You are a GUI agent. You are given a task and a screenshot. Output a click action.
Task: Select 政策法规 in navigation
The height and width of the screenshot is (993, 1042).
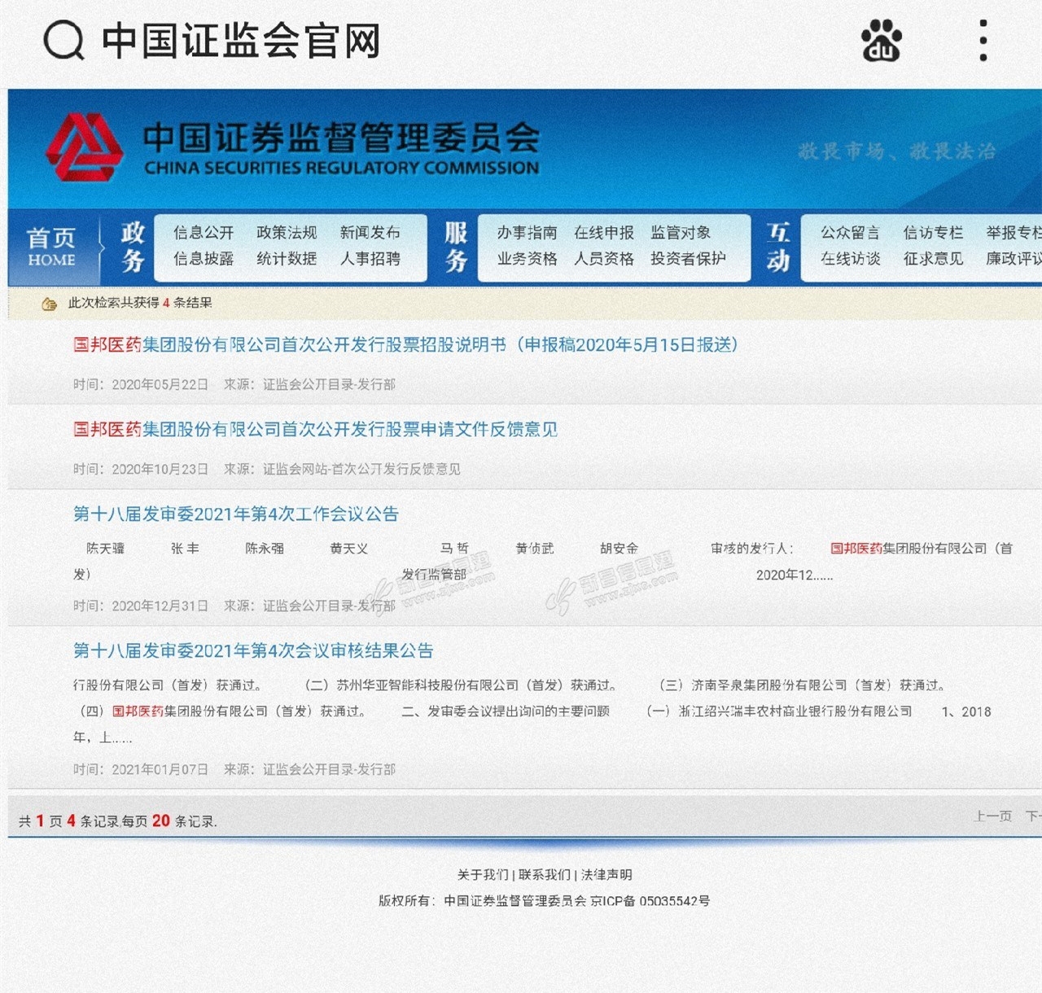(x=287, y=233)
